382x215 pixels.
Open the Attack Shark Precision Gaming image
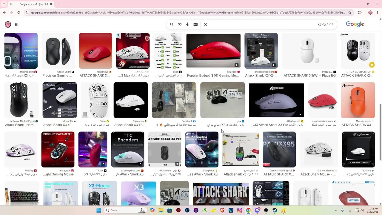click(58, 51)
